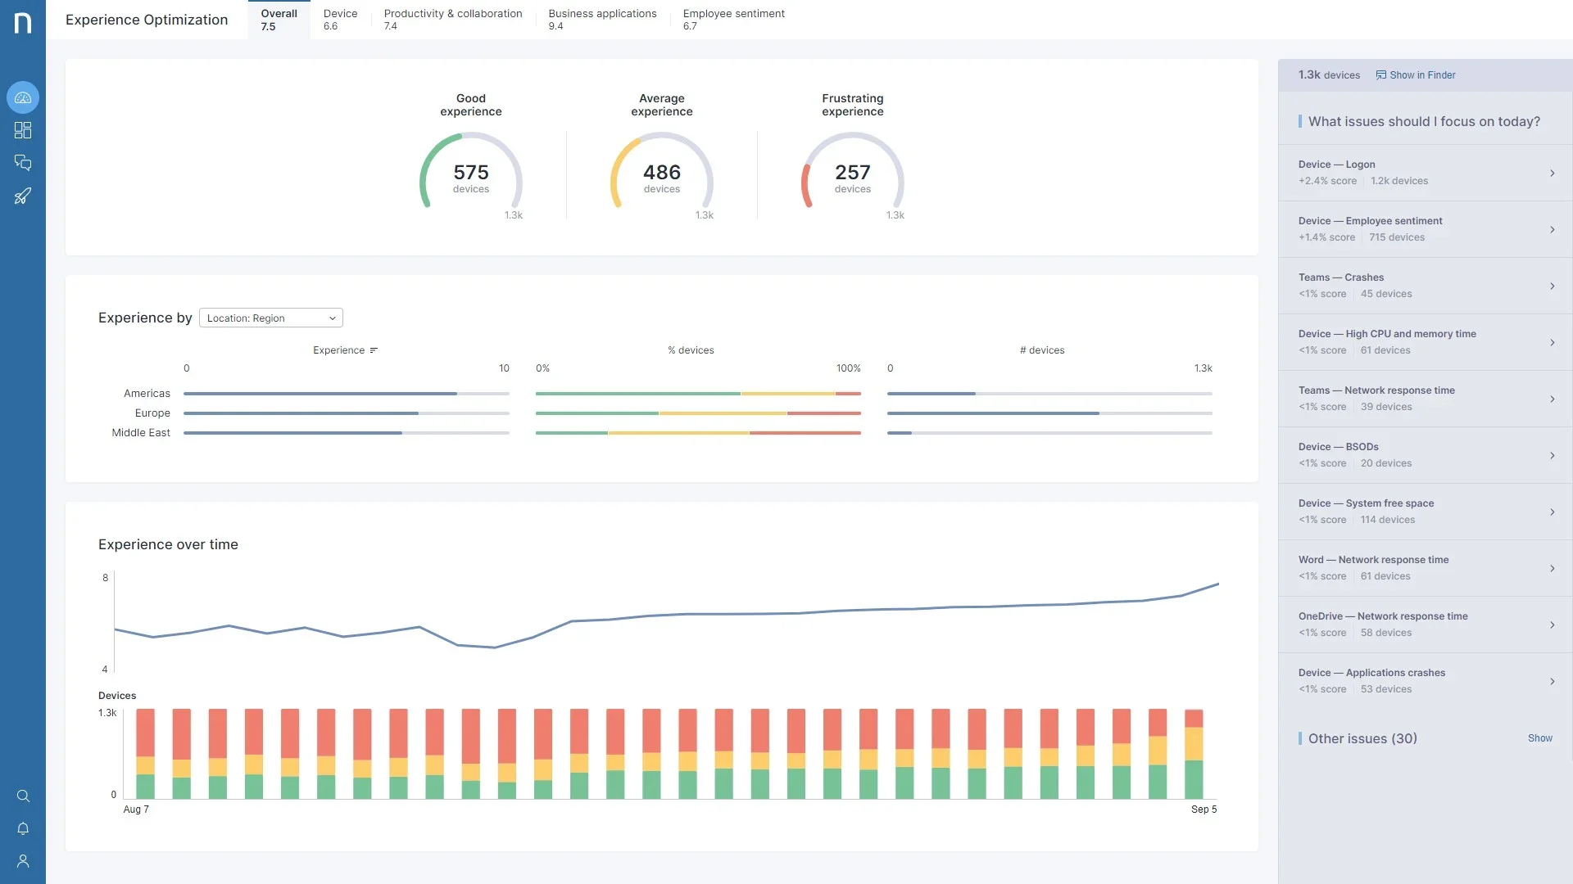Open the rocket sidebar icon

pos(23,196)
